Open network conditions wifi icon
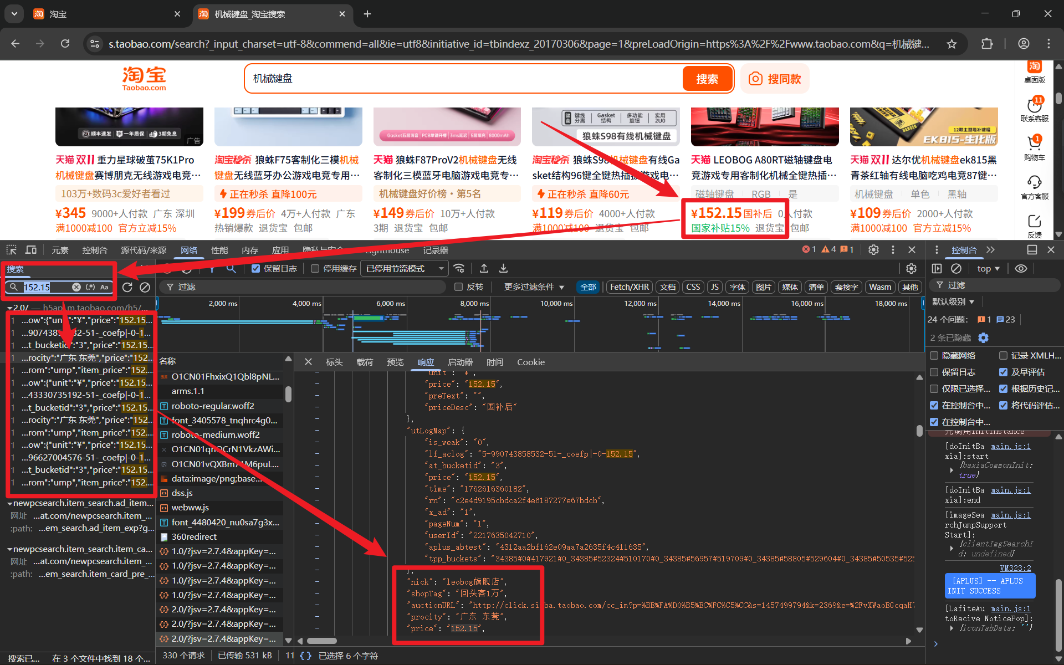Viewport: 1064px width, 665px height. point(459,269)
